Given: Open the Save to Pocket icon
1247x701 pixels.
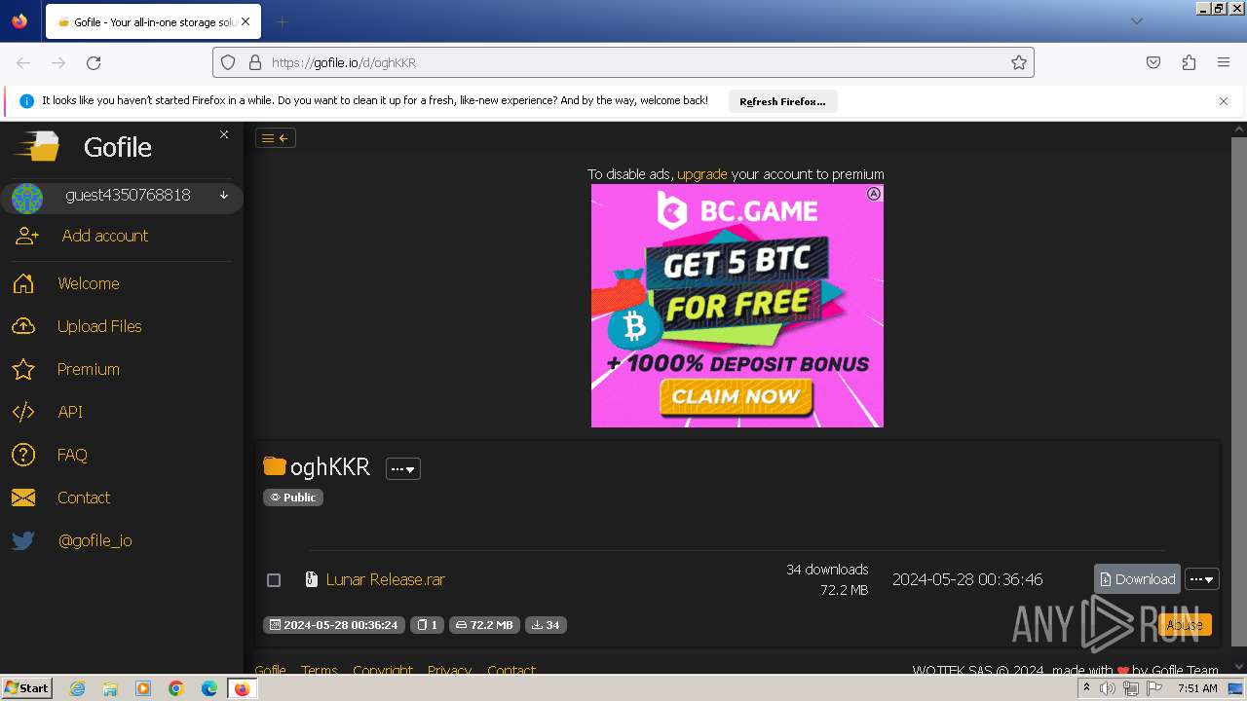Looking at the screenshot, I should click(x=1153, y=62).
